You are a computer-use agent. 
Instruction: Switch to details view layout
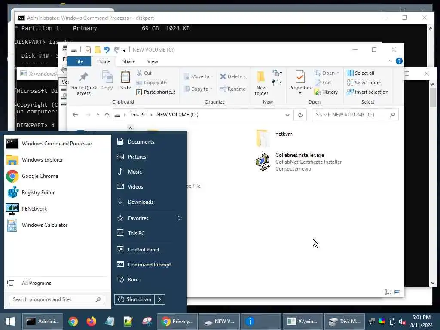[388, 292]
